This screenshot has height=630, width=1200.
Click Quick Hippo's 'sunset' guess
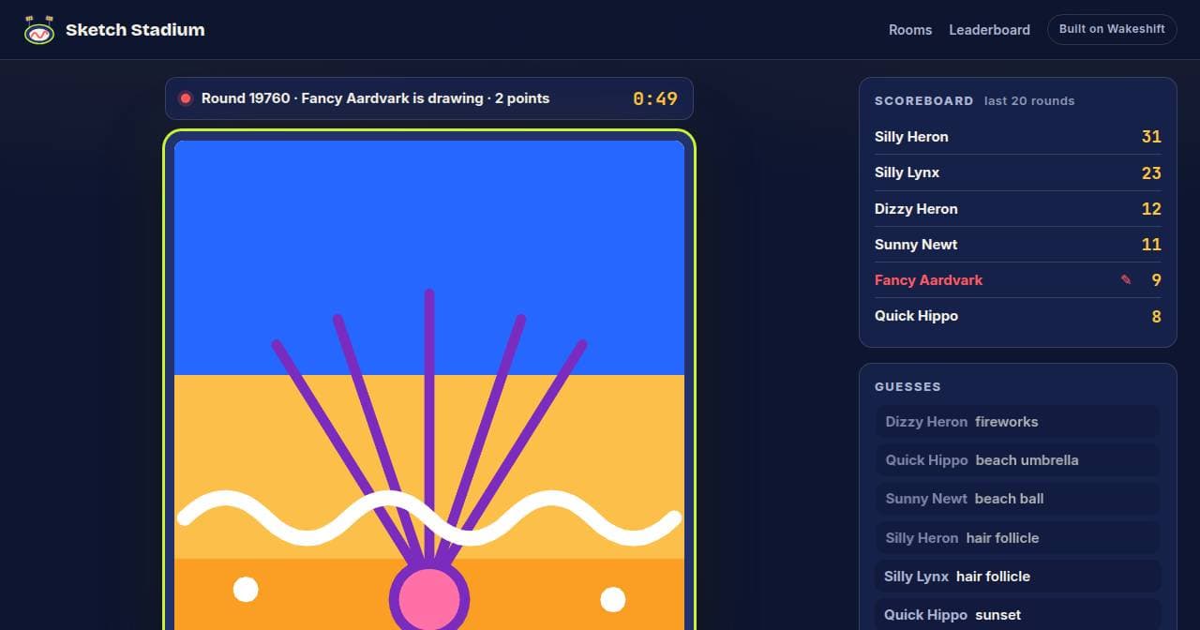[x=1018, y=615]
